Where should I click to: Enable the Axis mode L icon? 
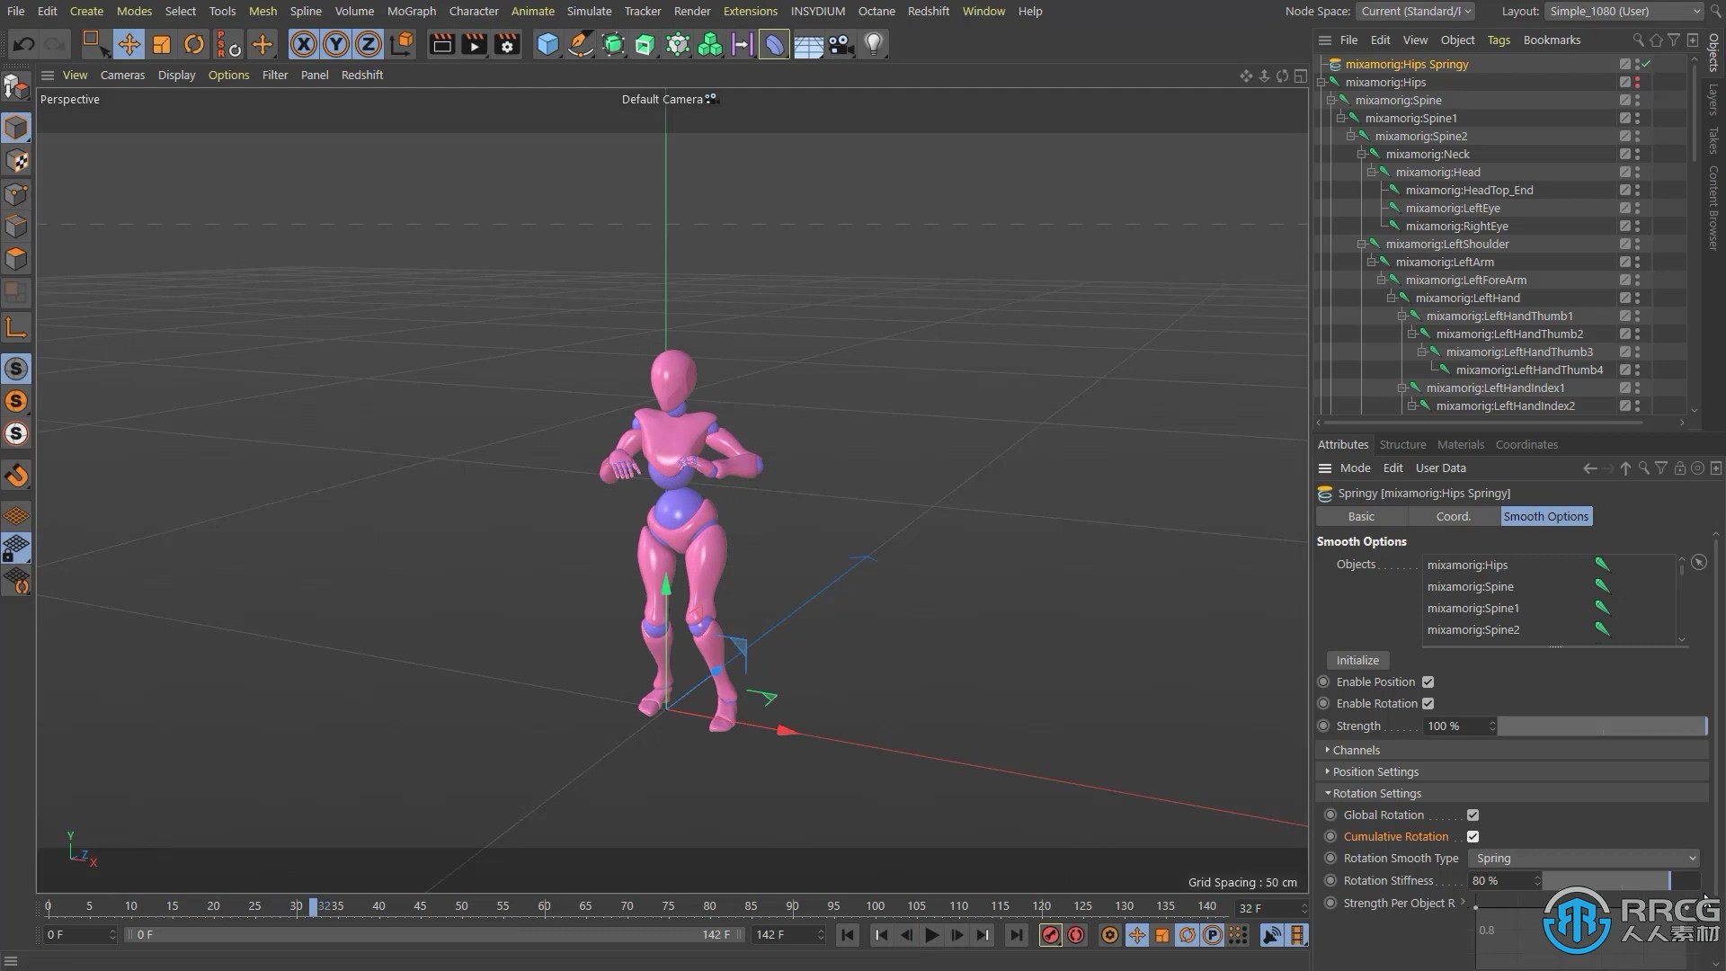pyautogui.click(x=16, y=326)
